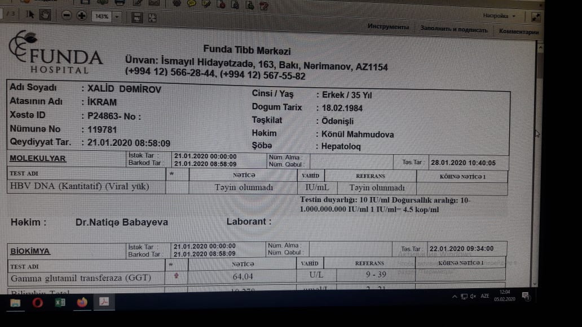Select the Hand pan tool
The width and height of the screenshot is (582, 327).
(x=45, y=15)
